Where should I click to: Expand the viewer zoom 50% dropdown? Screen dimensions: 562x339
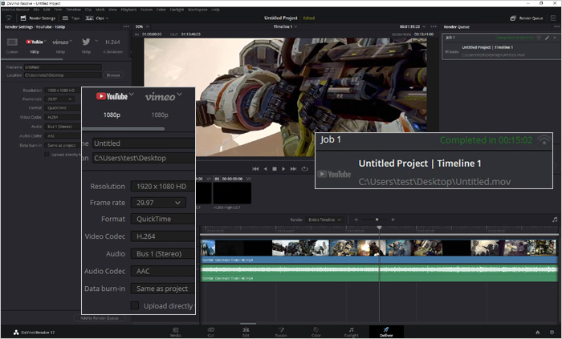tap(142, 26)
